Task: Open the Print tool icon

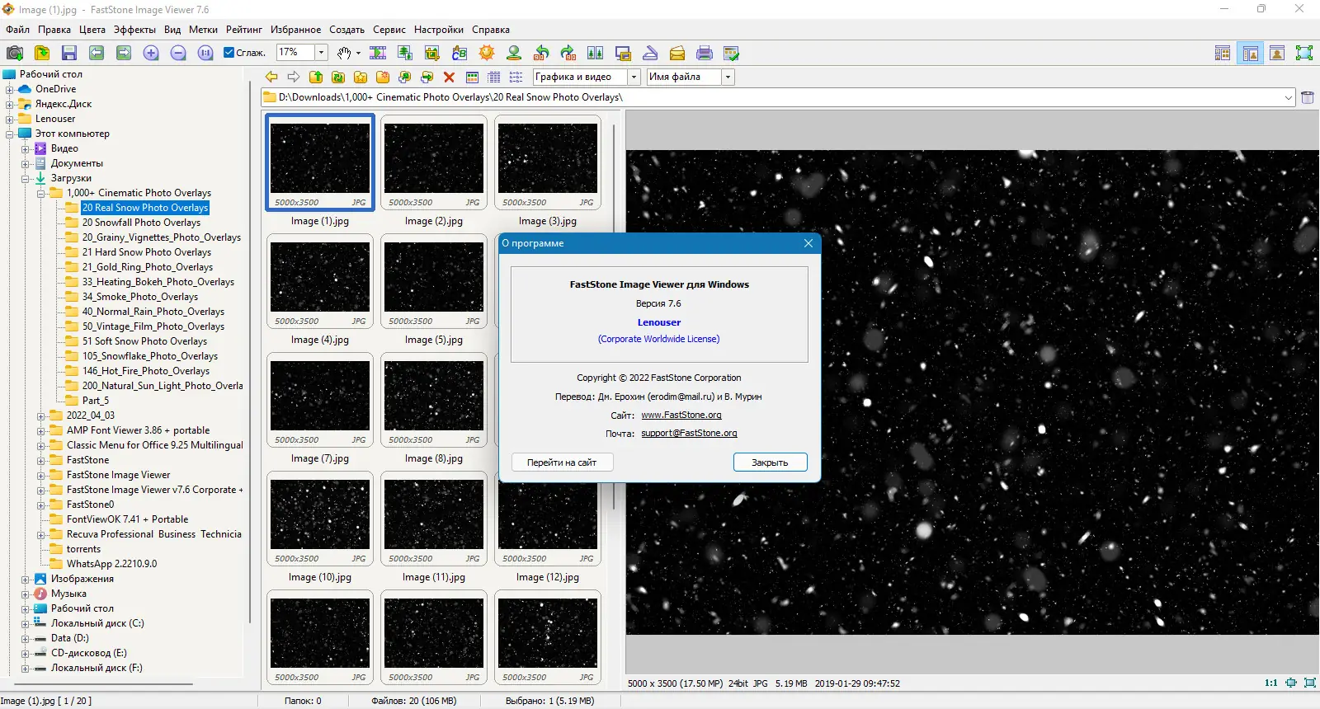Action: point(705,54)
